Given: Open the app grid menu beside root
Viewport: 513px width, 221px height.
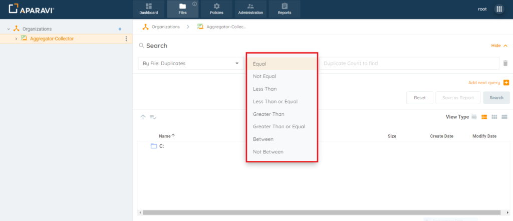Looking at the screenshot, I should click(499, 9).
